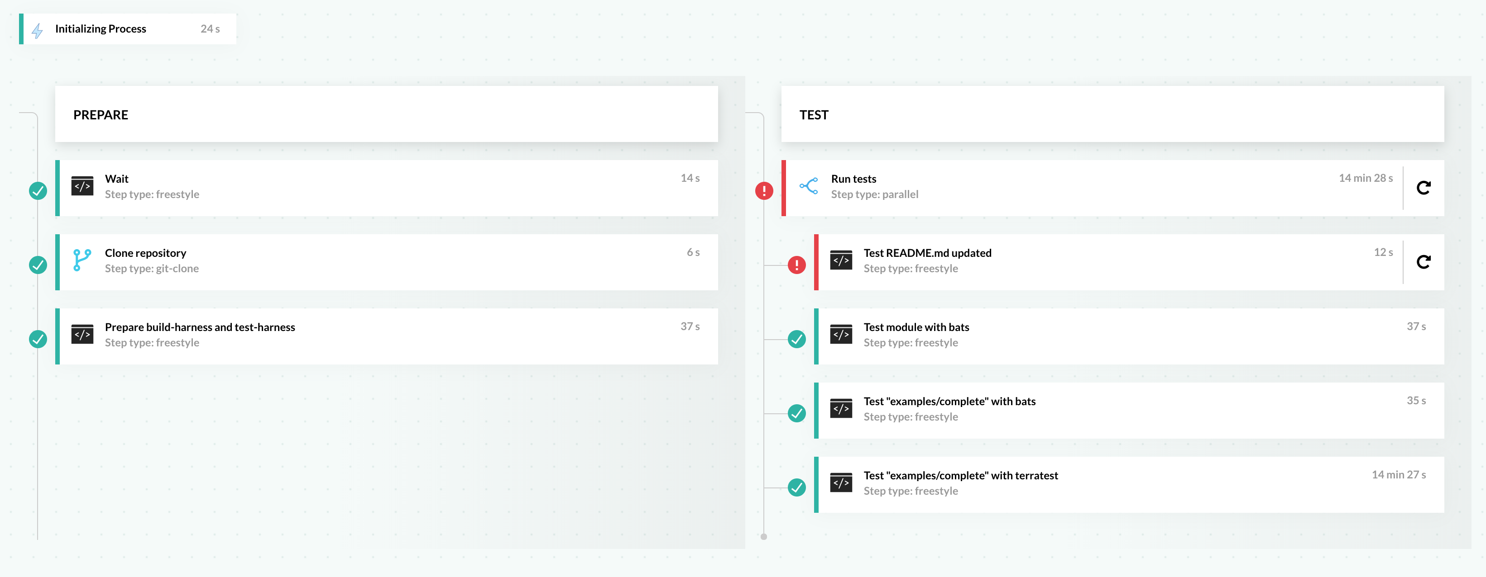Open Prepare build-harness and test-harness step
This screenshot has width=1486, height=577.
coord(200,327)
